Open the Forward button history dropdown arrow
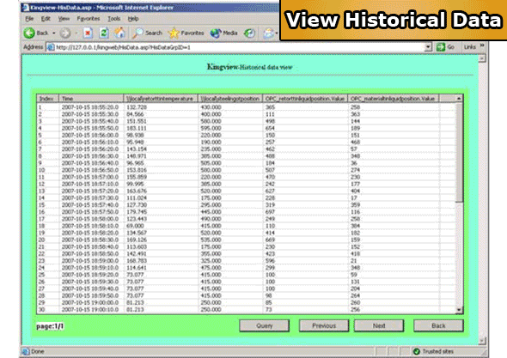The height and width of the screenshot is (358, 507). coord(76,33)
